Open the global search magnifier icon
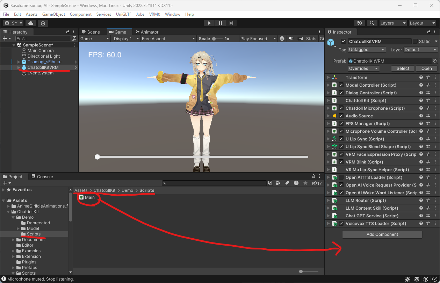This screenshot has height=283, width=440. tap(372, 23)
